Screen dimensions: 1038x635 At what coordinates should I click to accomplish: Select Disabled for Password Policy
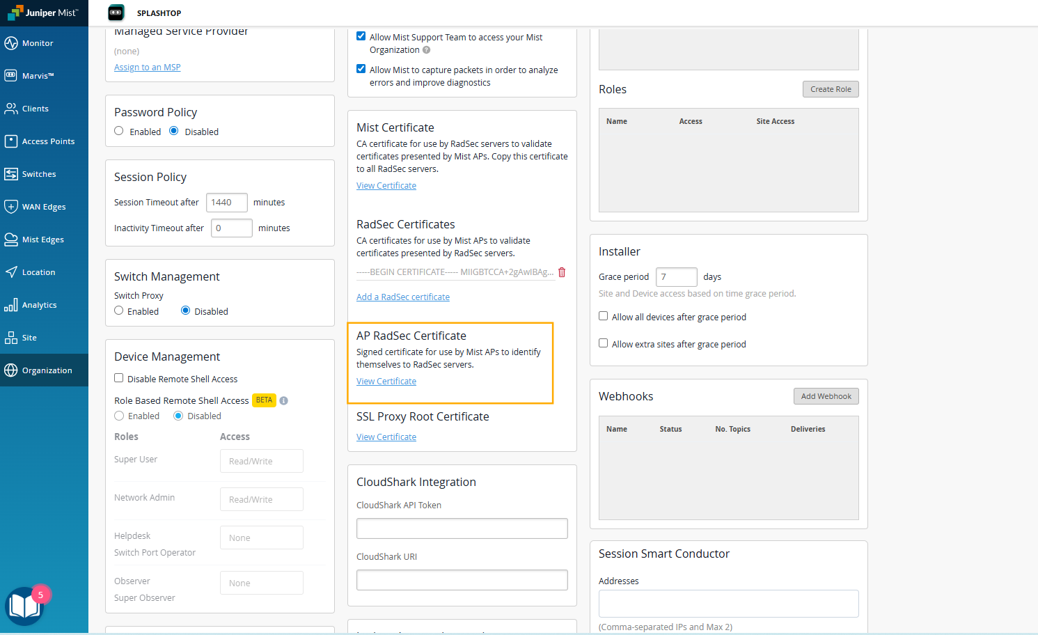[x=174, y=131]
